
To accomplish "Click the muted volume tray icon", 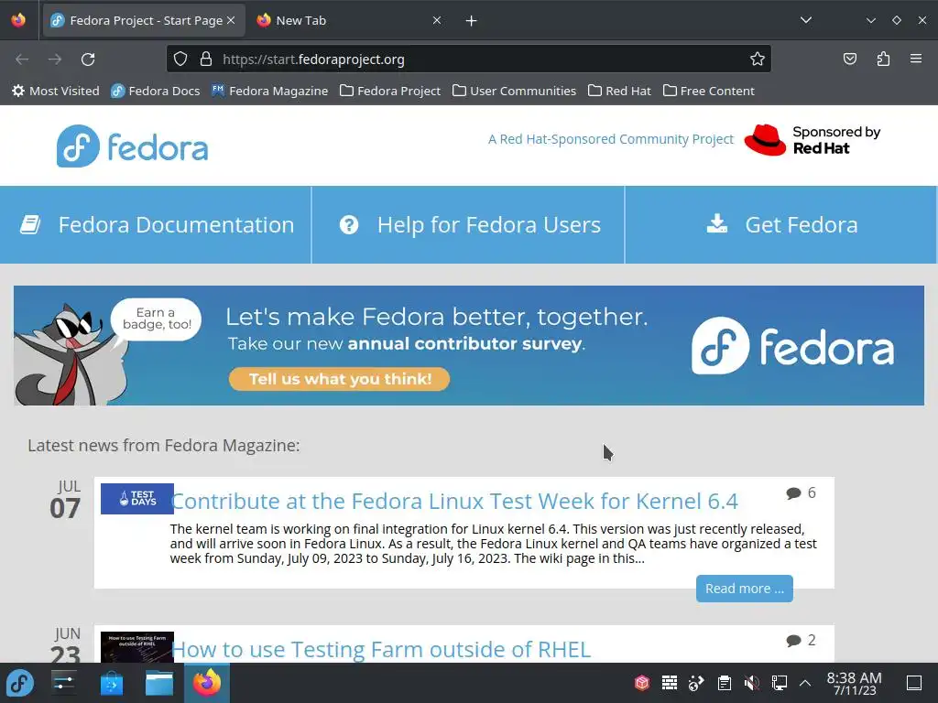I will (x=752, y=683).
